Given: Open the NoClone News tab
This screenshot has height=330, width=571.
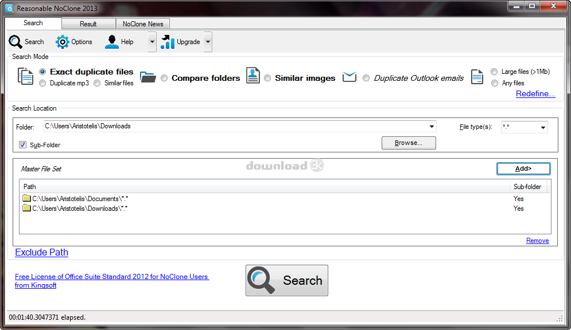Looking at the screenshot, I should (x=143, y=24).
